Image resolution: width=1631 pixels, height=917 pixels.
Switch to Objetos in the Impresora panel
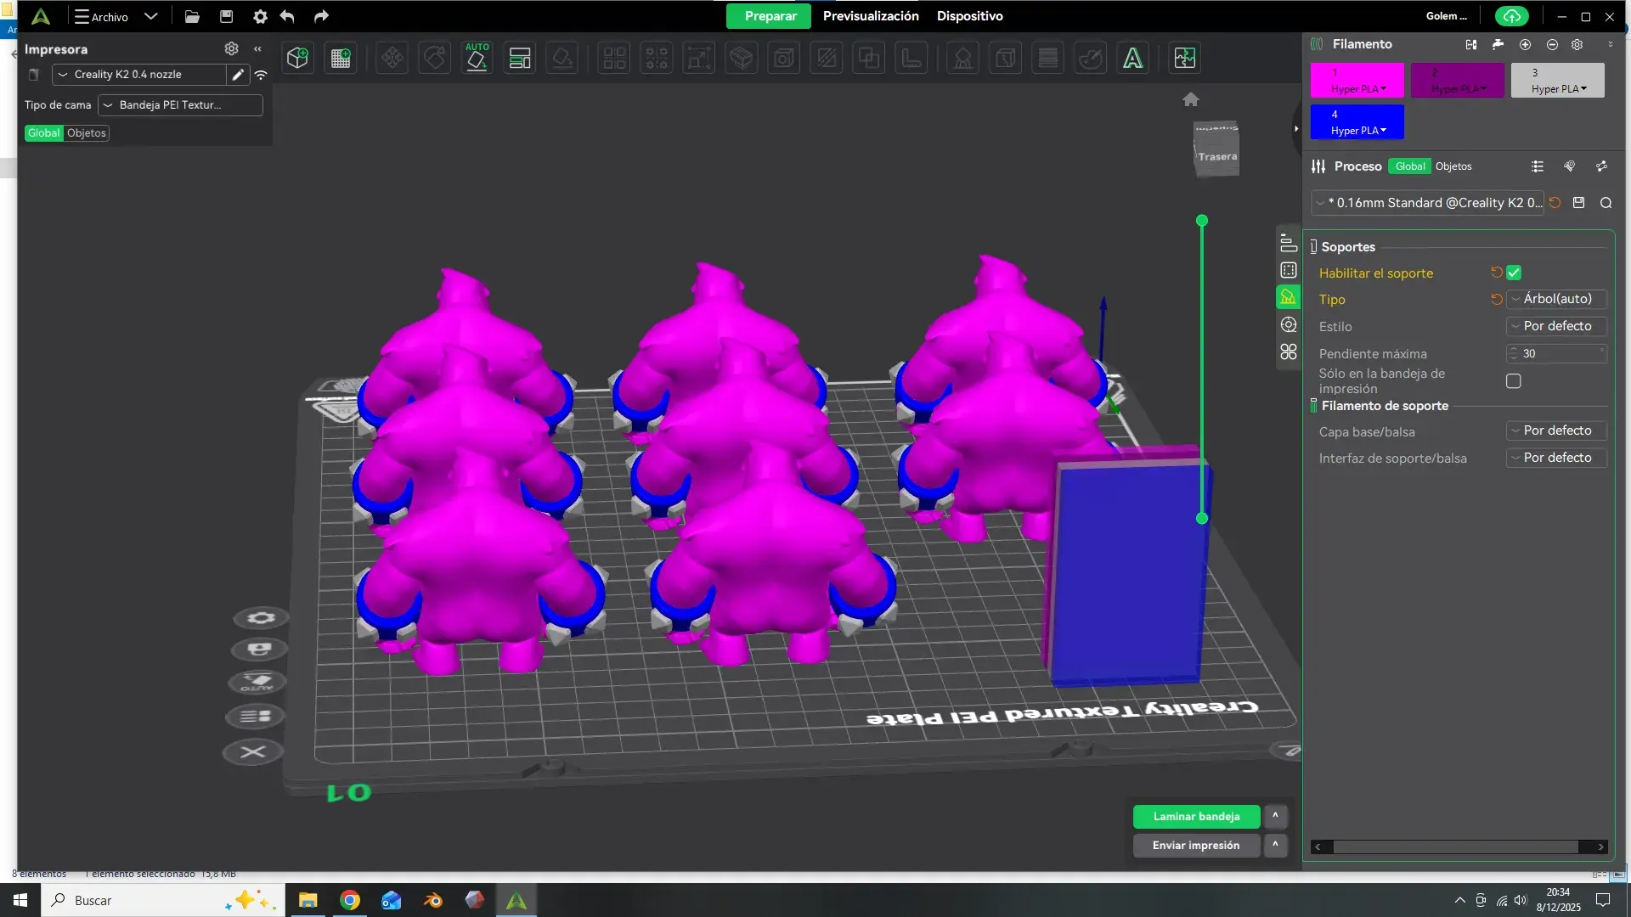pyautogui.click(x=87, y=133)
